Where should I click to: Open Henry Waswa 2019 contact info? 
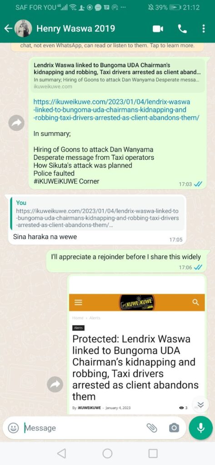click(75, 29)
